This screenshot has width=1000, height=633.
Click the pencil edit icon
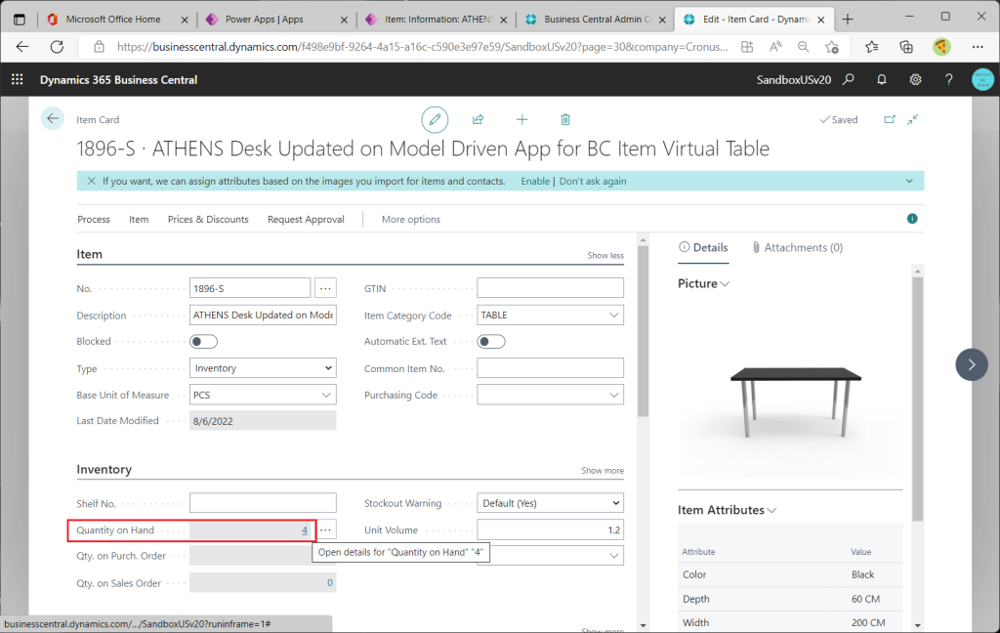(x=435, y=119)
